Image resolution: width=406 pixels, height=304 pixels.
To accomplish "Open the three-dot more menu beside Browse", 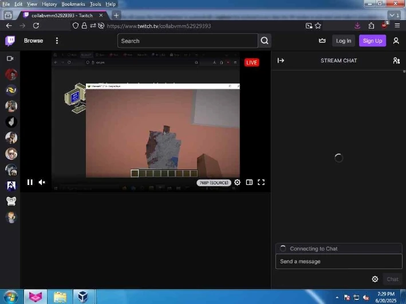I will (x=57, y=41).
